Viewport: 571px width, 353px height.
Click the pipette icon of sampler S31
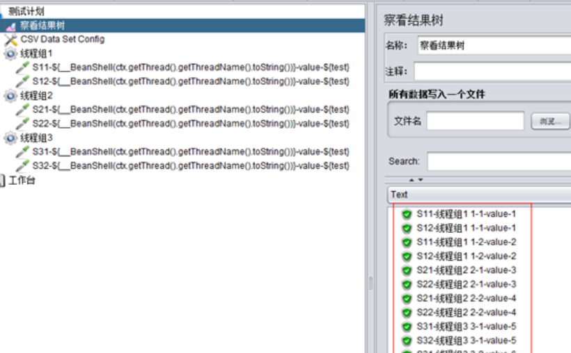coord(22,152)
